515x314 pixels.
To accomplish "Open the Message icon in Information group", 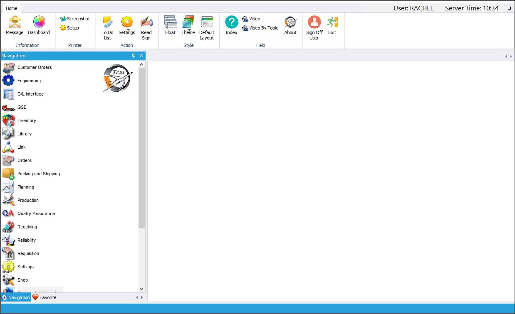I will point(15,26).
